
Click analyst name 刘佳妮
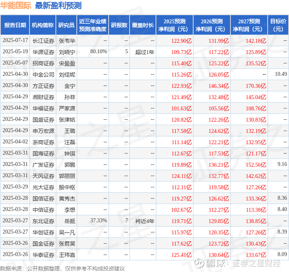(x=67, y=75)
